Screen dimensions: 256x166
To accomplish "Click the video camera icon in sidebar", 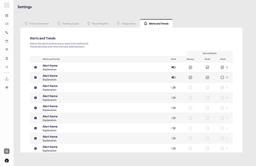I will (x=7, y=24).
